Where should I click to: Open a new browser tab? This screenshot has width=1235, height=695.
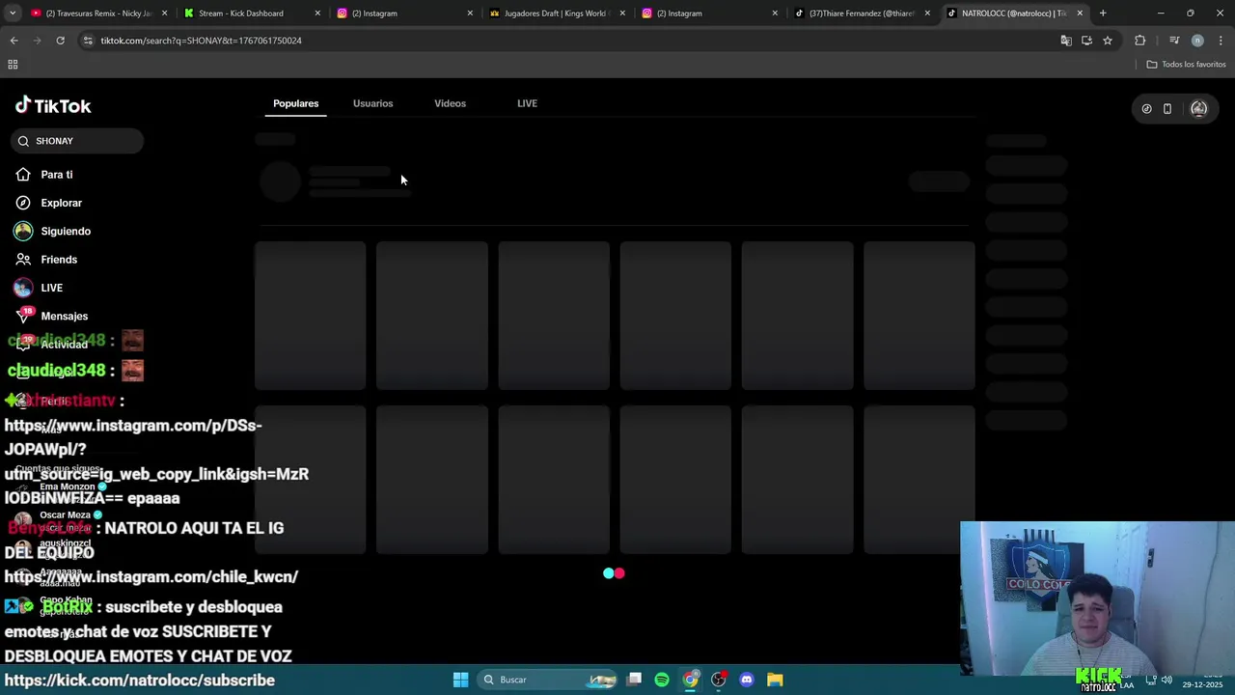1103,14
